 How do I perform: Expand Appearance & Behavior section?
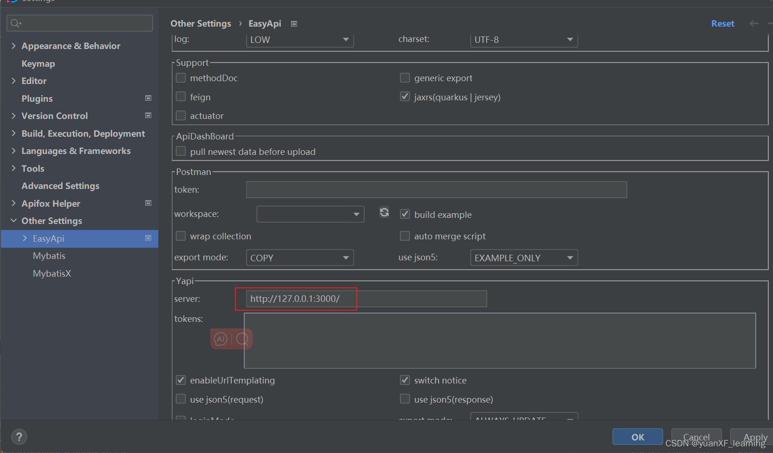14,46
